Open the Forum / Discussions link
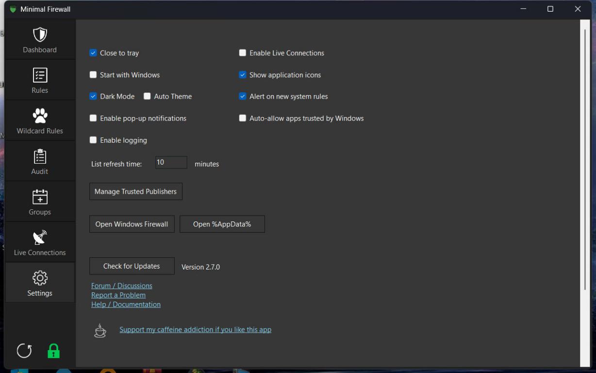This screenshot has height=373, width=596. (122, 286)
